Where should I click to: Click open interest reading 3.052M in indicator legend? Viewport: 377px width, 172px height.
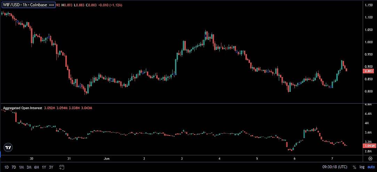coord(50,108)
